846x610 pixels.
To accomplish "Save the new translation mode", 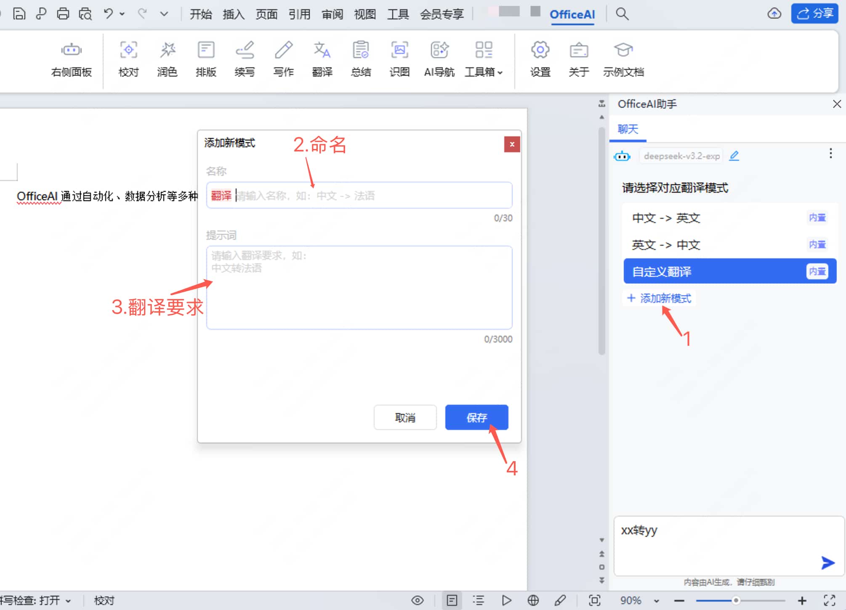I will coord(476,417).
